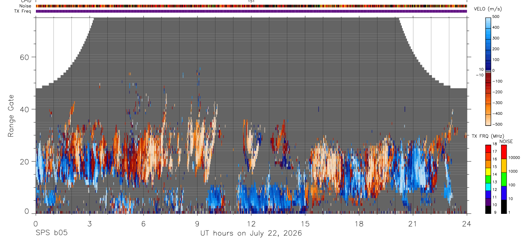Click the red 10000 noise level swatch
The image size is (525, 242).
(x=504, y=152)
